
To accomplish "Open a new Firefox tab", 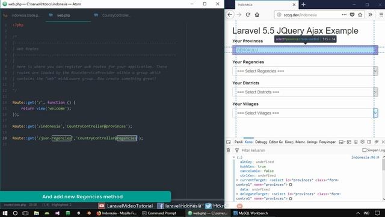I will [303, 4].
